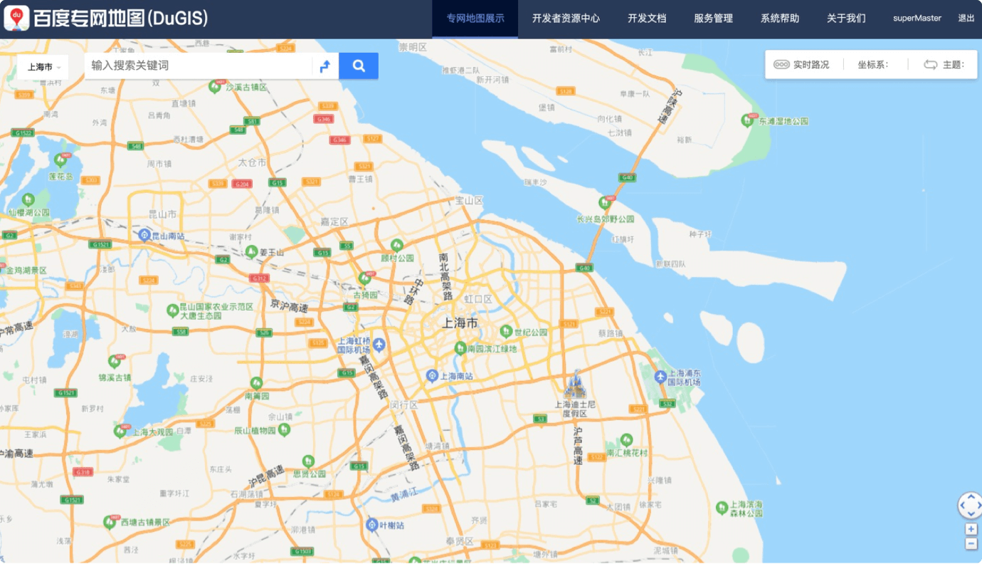Click the 上海滨海森林公园 marker
Viewport: 982px width, 564px height.
pos(722,507)
